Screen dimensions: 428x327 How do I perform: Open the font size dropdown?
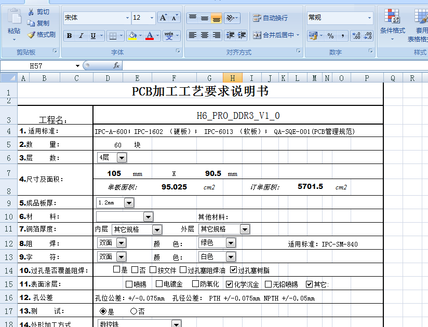(x=152, y=18)
